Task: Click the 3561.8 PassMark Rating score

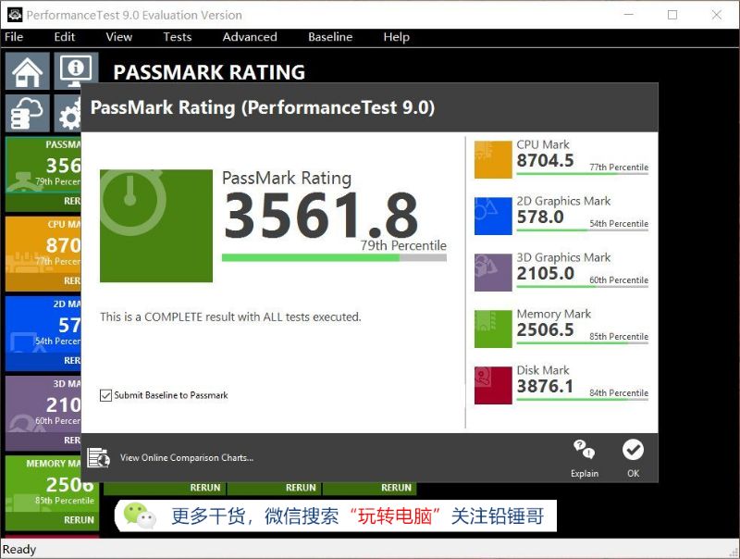Action: 321,216
